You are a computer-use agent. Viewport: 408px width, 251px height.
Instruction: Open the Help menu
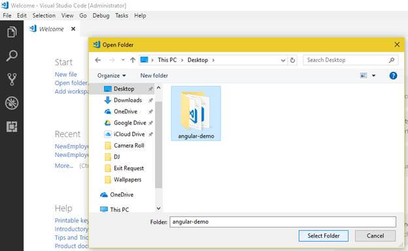click(x=140, y=16)
